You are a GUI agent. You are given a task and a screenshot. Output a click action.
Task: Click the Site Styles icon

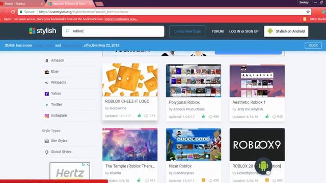coord(47,141)
